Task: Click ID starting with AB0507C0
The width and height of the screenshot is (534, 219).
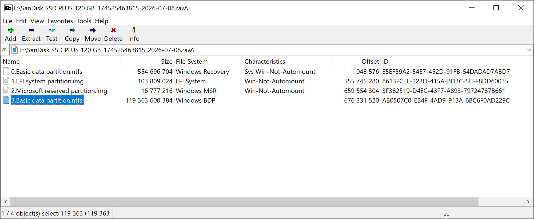Action: click(x=446, y=100)
